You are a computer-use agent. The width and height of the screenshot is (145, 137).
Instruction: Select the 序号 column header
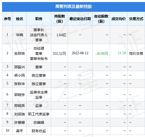[x=7, y=19]
